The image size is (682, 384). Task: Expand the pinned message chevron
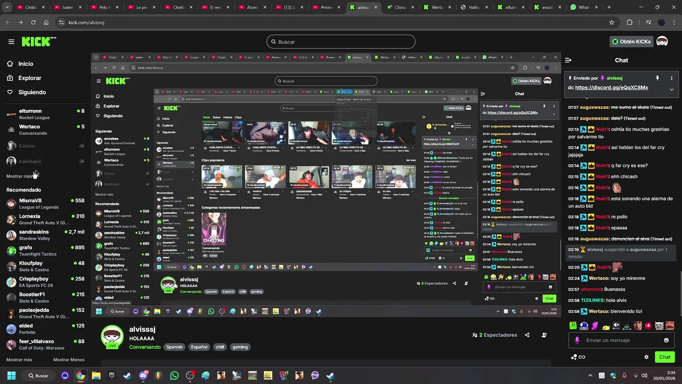pyautogui.click(x=671, y=90)
